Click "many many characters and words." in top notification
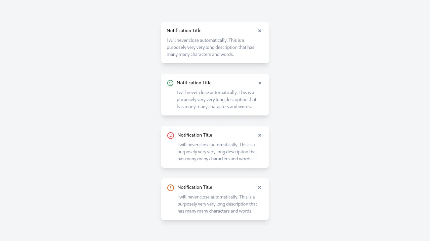This screenshot has width=430, height=241. pos(200,54)
